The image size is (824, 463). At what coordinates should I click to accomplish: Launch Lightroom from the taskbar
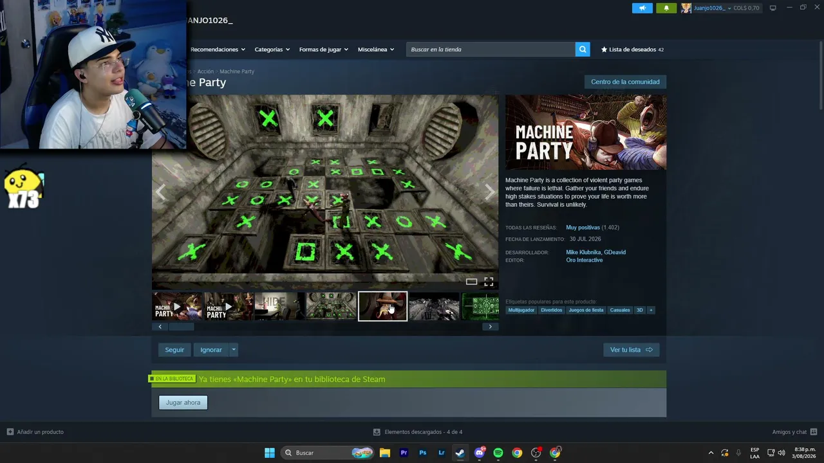441,453
